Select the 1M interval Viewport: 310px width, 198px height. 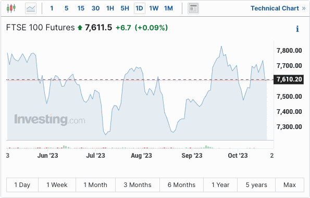[168, 8]
